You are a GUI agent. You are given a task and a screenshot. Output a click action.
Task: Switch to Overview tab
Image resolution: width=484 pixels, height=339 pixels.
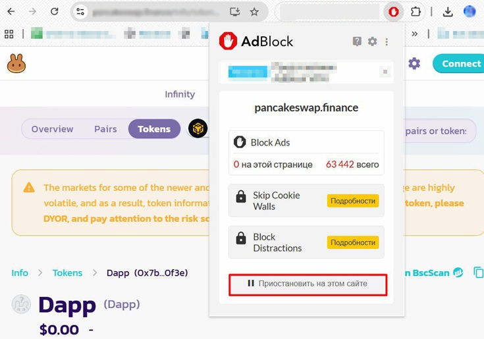coord(52,129)
